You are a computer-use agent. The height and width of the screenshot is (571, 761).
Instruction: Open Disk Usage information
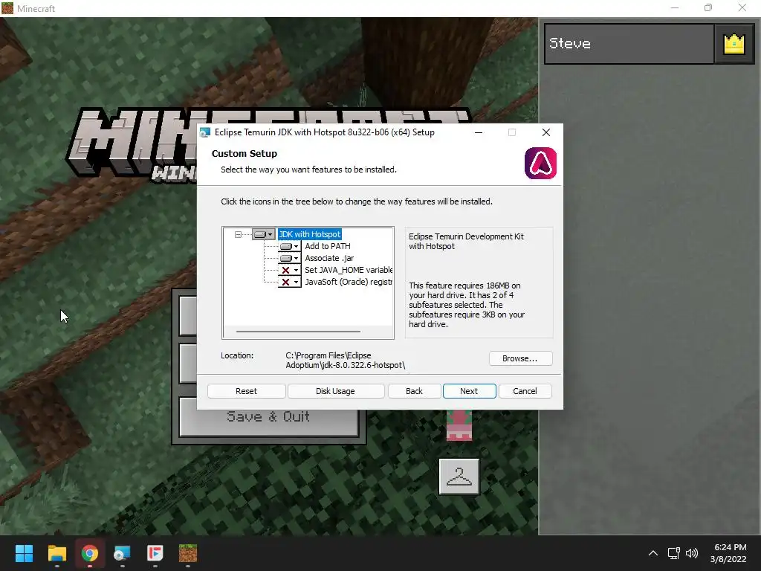[335, 391]
